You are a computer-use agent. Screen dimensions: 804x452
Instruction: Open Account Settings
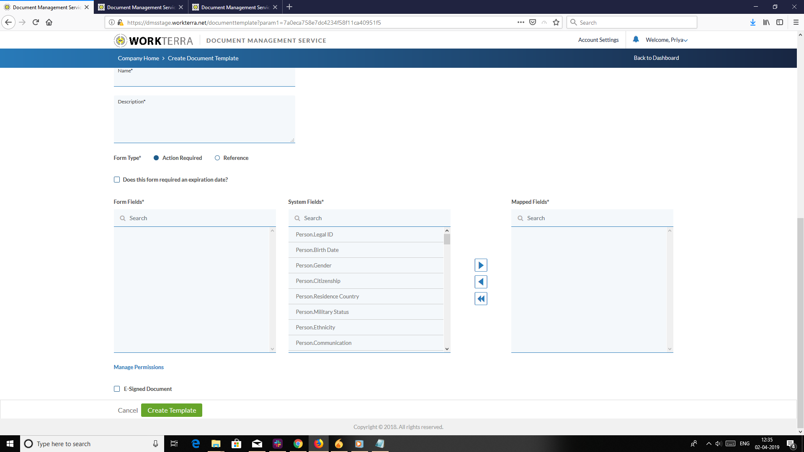[x=598, y=40]
